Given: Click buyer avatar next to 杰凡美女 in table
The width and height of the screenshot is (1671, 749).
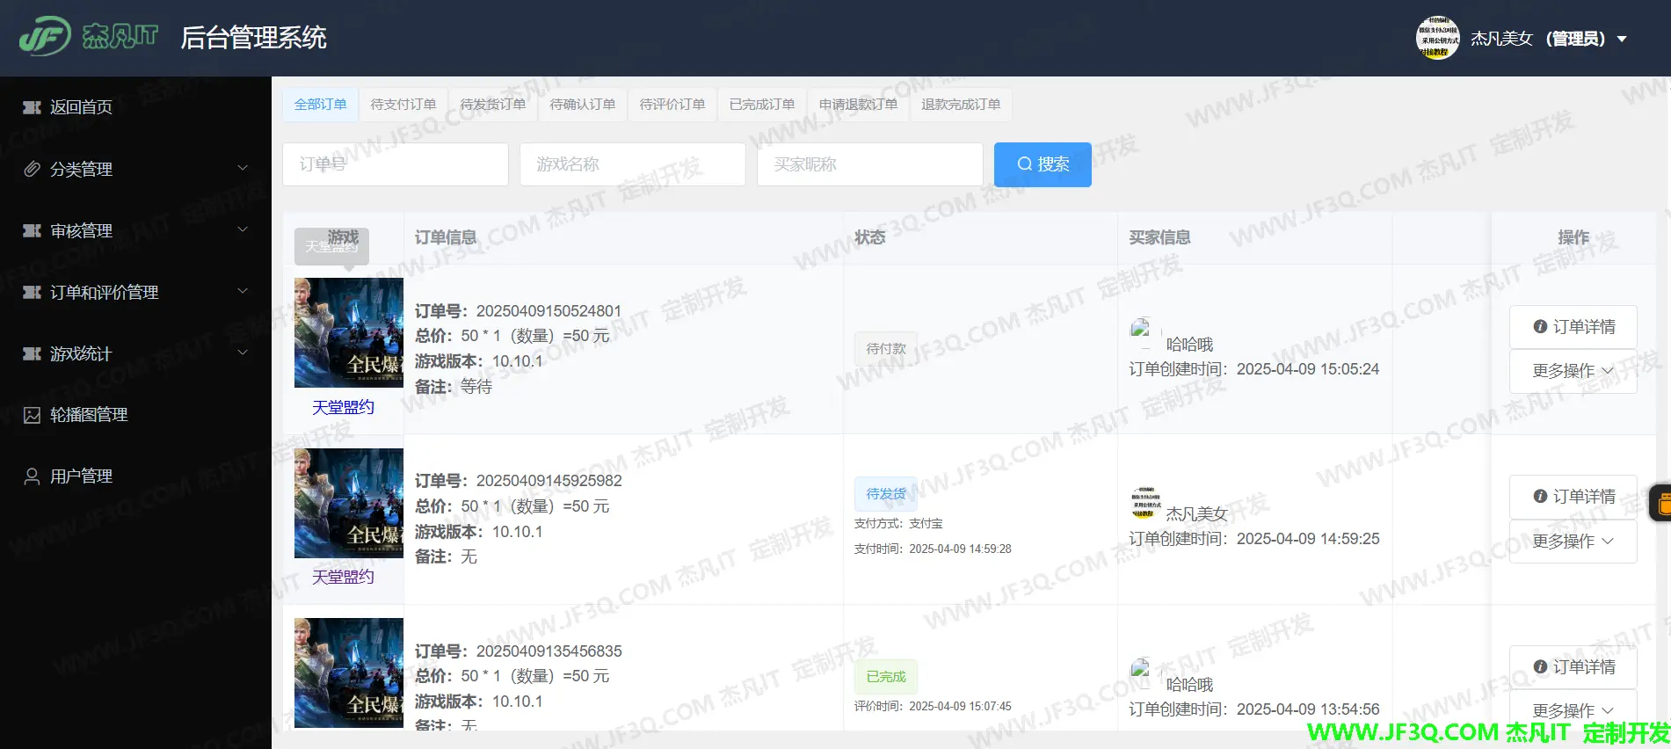Looking at the screenshot, I should tap(1144, 502).
